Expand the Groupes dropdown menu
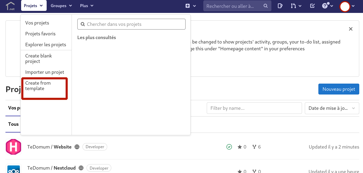This screenshot has width=363, height=173. coord(61,6)
